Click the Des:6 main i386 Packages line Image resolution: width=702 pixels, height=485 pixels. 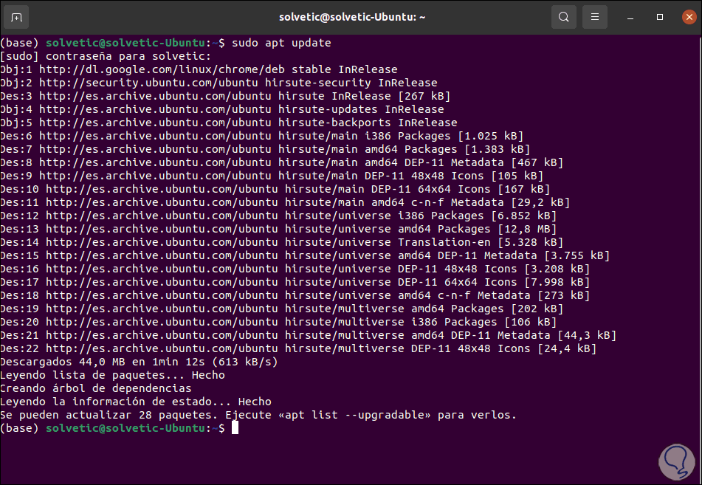(x=262, y=136)
